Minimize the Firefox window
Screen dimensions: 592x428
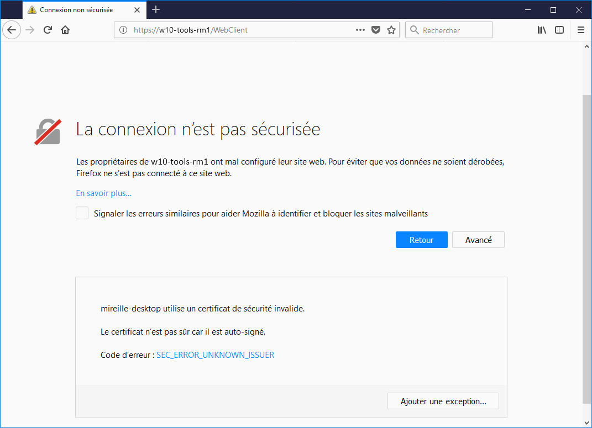click(x=528, y=10)
